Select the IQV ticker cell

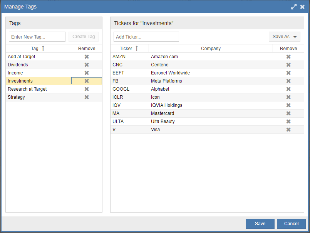[x=130, y=105]
